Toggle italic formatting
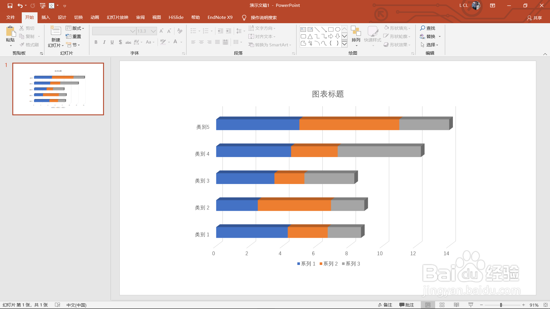This screenshot has width=550, height=309. (x=104, y=42)
